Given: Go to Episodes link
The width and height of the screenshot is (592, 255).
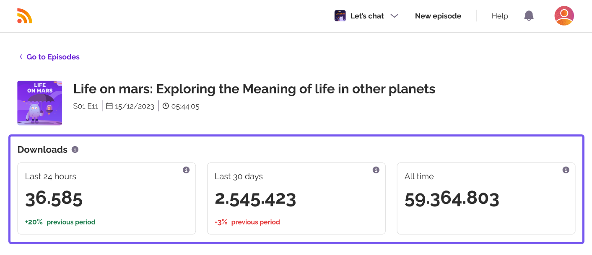Looking at the screenshot, I should [x=53, y=57].
